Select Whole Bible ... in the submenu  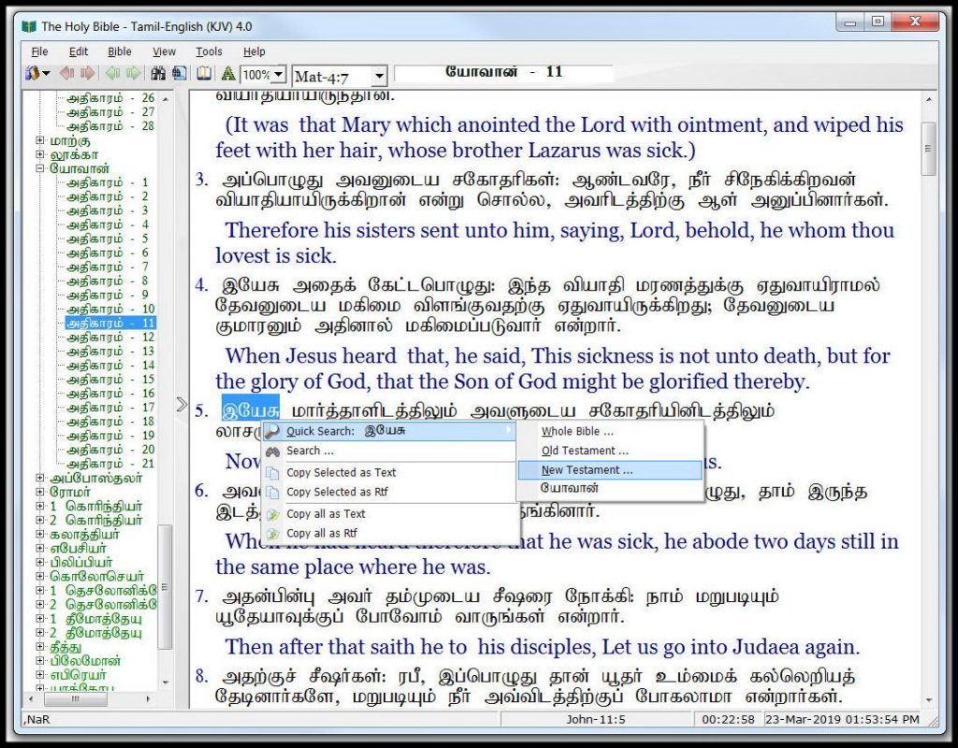point(610,431)
